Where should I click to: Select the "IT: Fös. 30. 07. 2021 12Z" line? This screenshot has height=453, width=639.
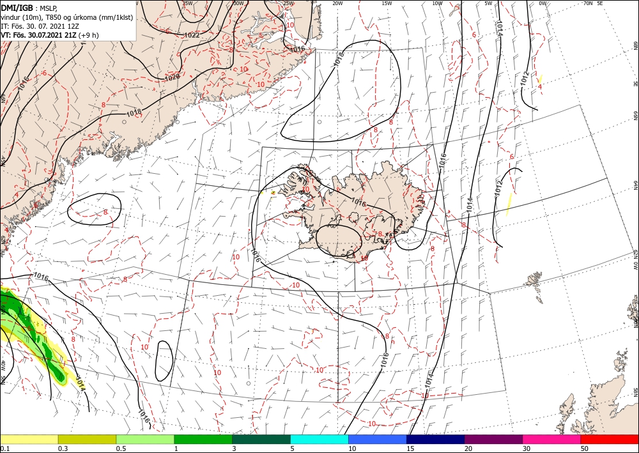click(40, 26)
